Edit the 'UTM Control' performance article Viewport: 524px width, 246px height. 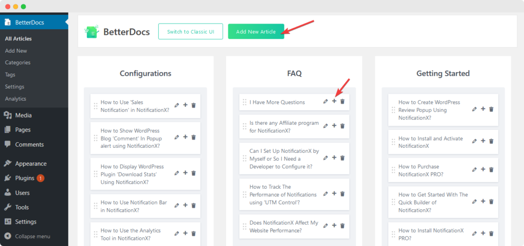(x=326, y=194)
